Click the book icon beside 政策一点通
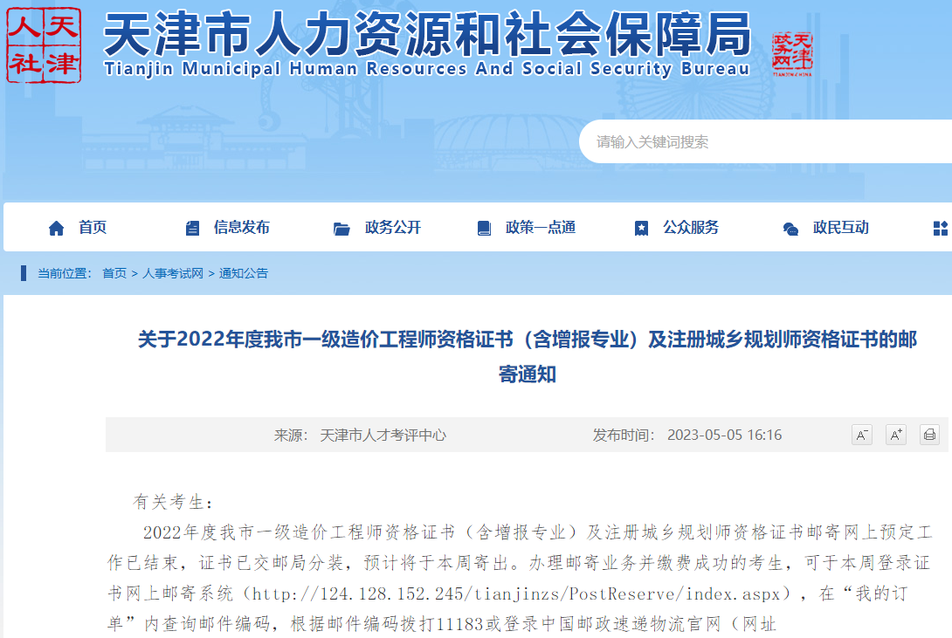Viewport: 952px width, 638px height. (x=484, y=229)
